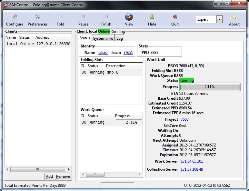Open Collection Server 171.67.108.49 link
249x191 pixels.
pyautogui.click(x=192, y=169)
